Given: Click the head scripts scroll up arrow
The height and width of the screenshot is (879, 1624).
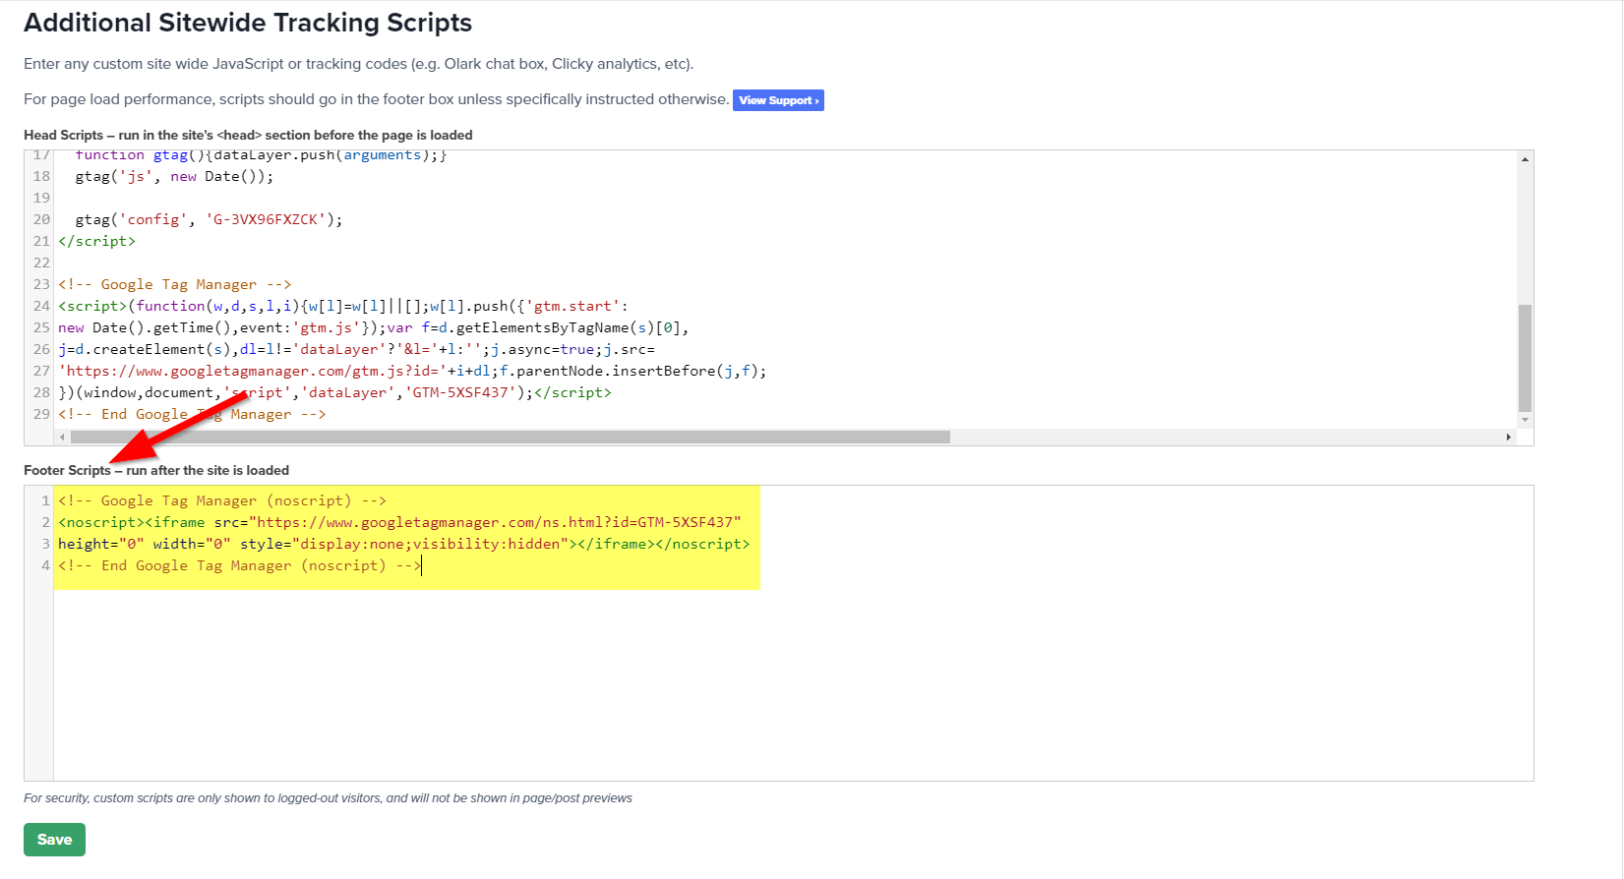Looking at the screenshot, I should tap(1525, 159).
